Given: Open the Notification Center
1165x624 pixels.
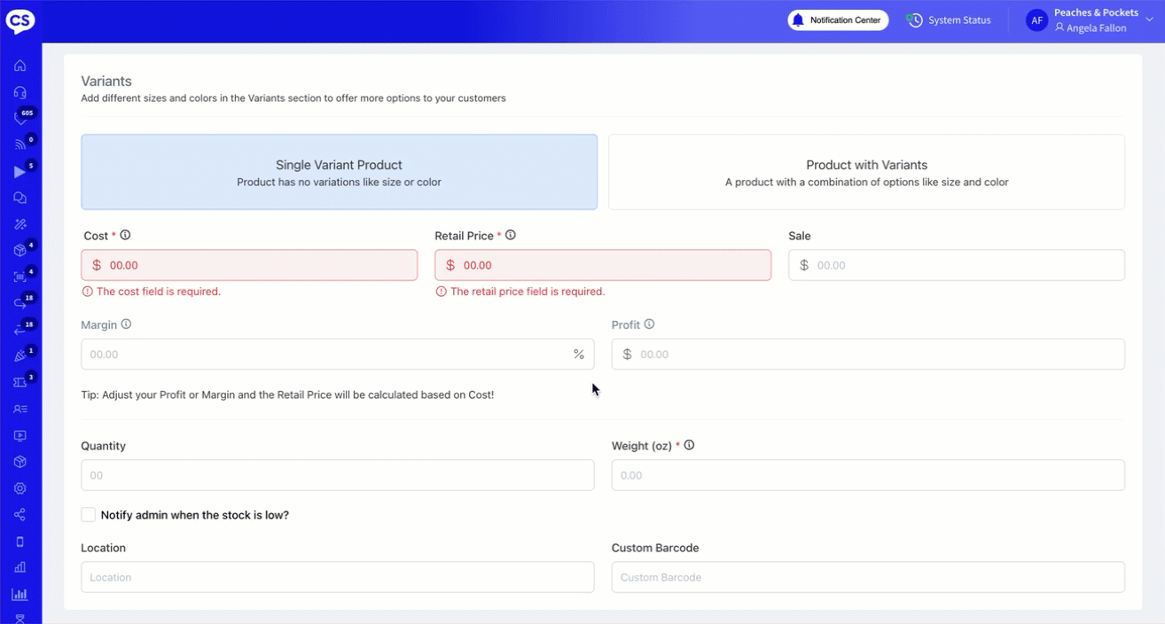Looking at the screenshot, I should pyautogui.click(x=838, y=19).
